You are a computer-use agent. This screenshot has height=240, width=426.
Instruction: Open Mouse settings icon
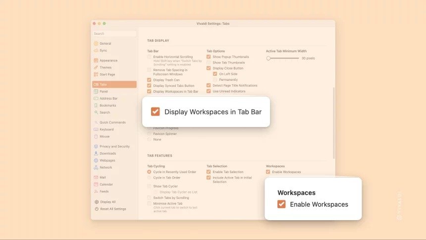click(x=96, y=136)
